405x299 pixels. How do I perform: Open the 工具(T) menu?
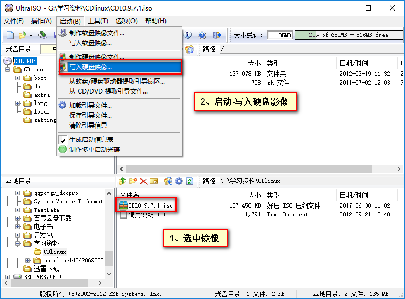(x=98, y=21)
